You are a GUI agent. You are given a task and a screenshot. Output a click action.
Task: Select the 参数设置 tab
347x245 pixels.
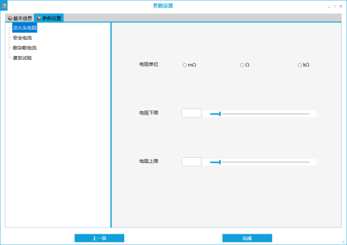tap(49, 18)
